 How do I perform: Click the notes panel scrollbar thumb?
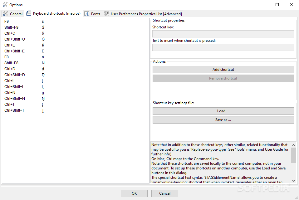[x=293, y=155]
